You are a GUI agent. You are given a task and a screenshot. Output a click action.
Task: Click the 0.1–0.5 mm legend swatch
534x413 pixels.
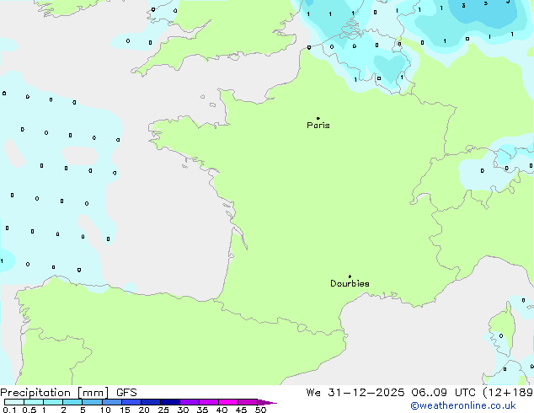click(14, 402)
